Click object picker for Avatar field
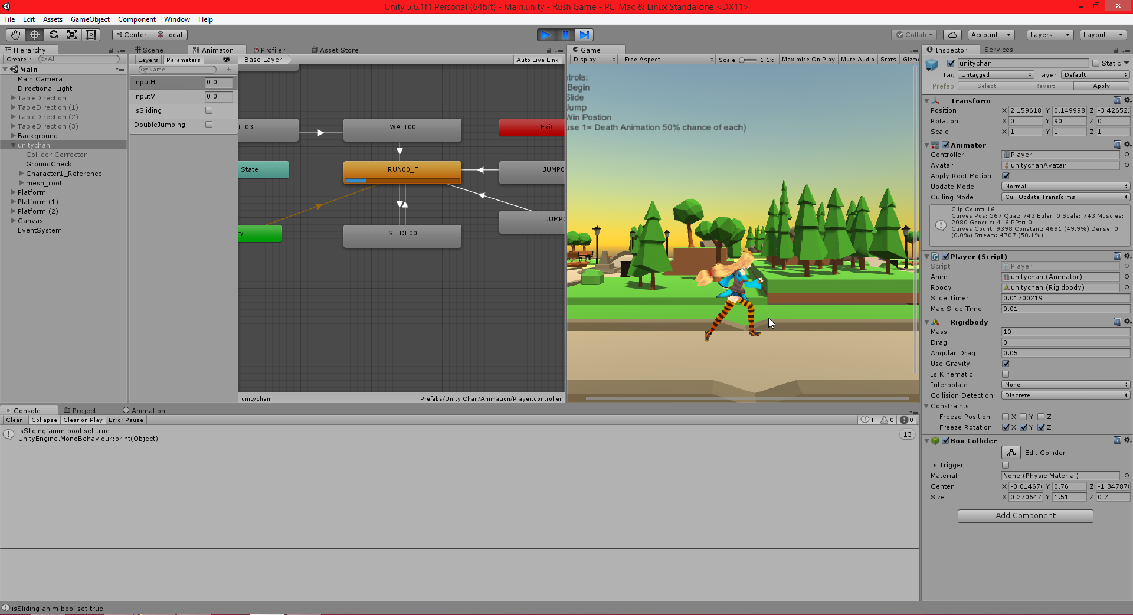1133x615 pixels. (x=1127, y=165)
